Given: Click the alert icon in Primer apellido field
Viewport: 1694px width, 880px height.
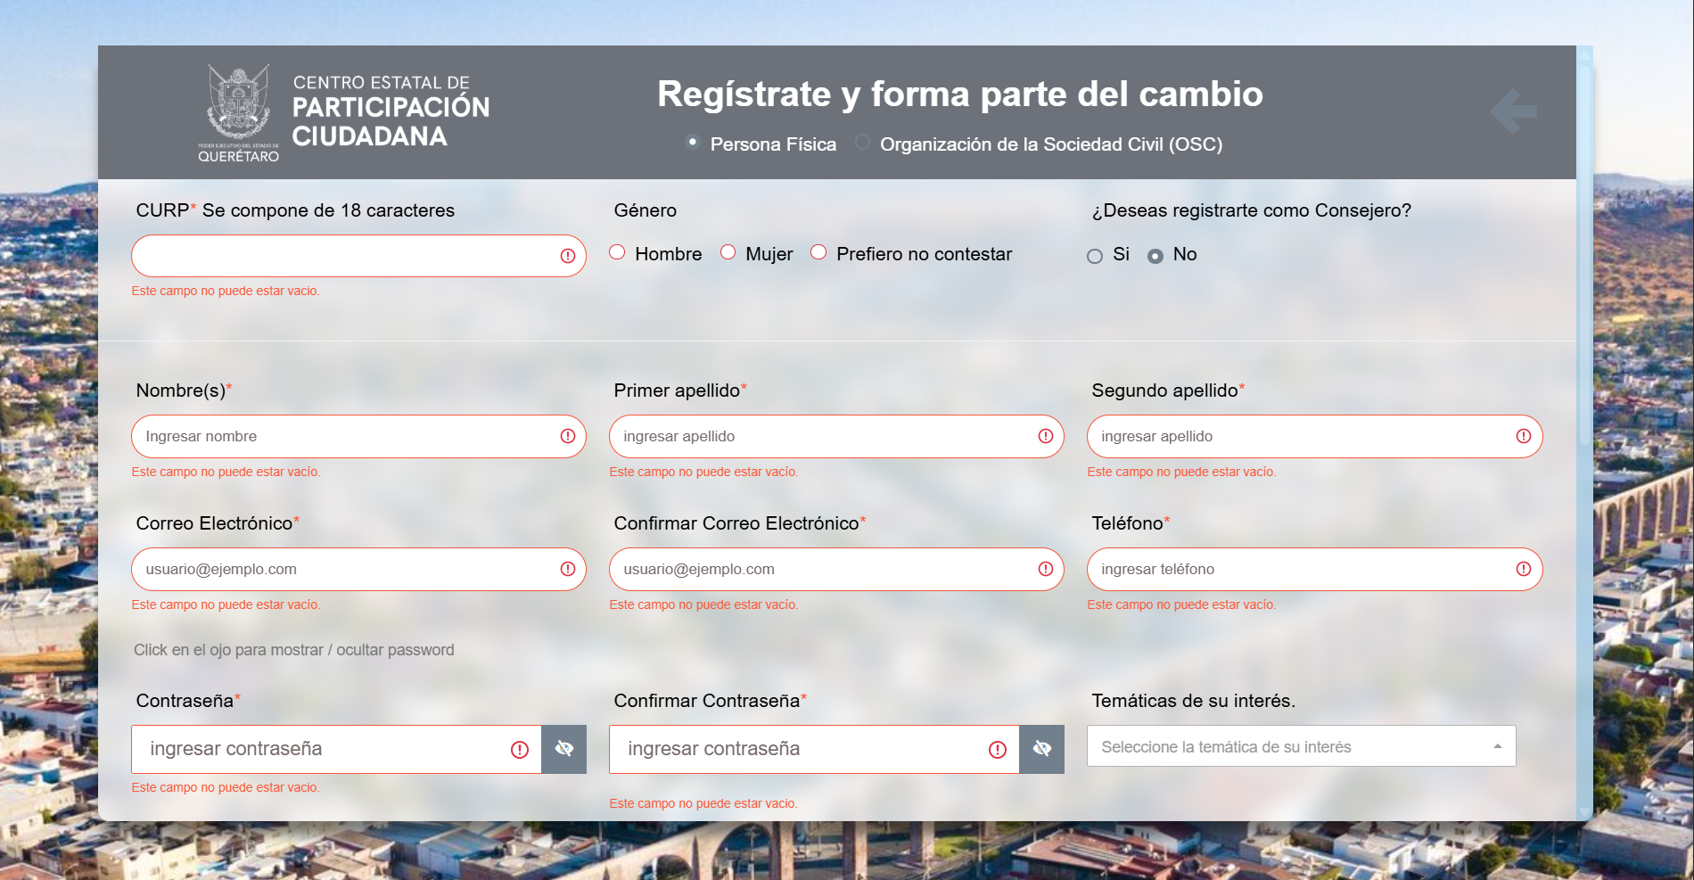Looking at the screenshot, I should [1045, 436].
